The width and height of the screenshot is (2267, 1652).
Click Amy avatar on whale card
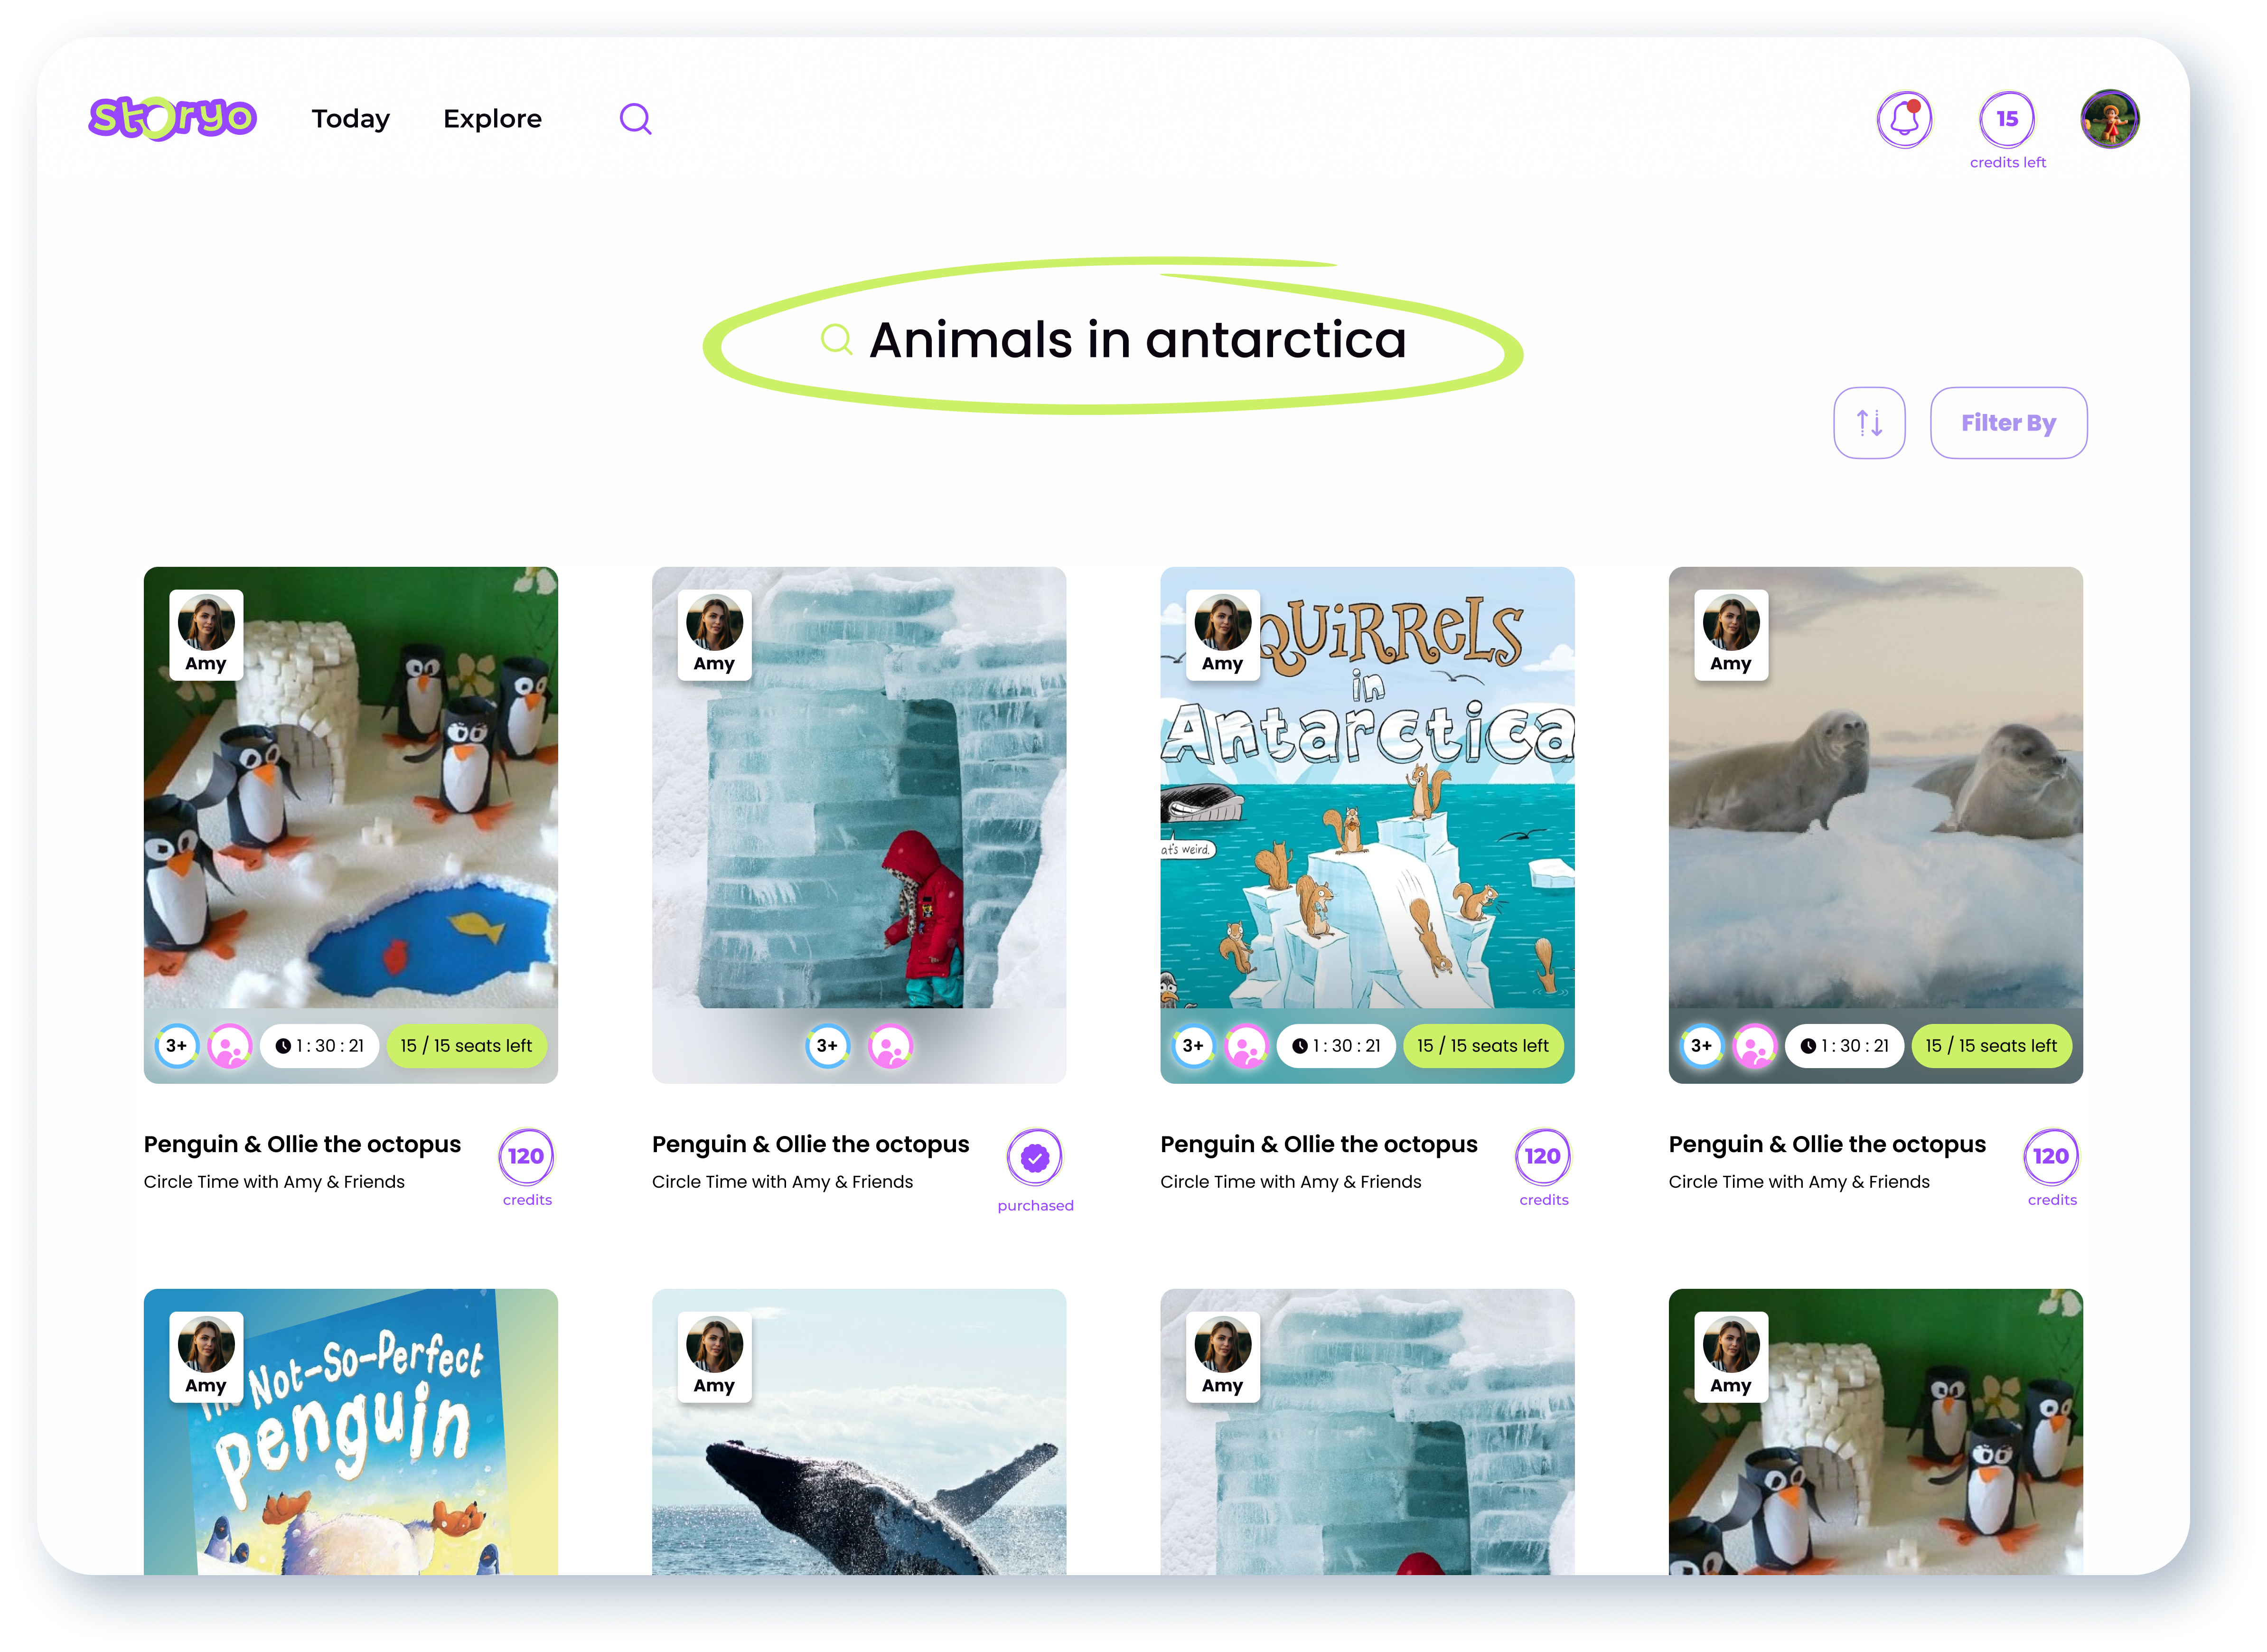714,1357
